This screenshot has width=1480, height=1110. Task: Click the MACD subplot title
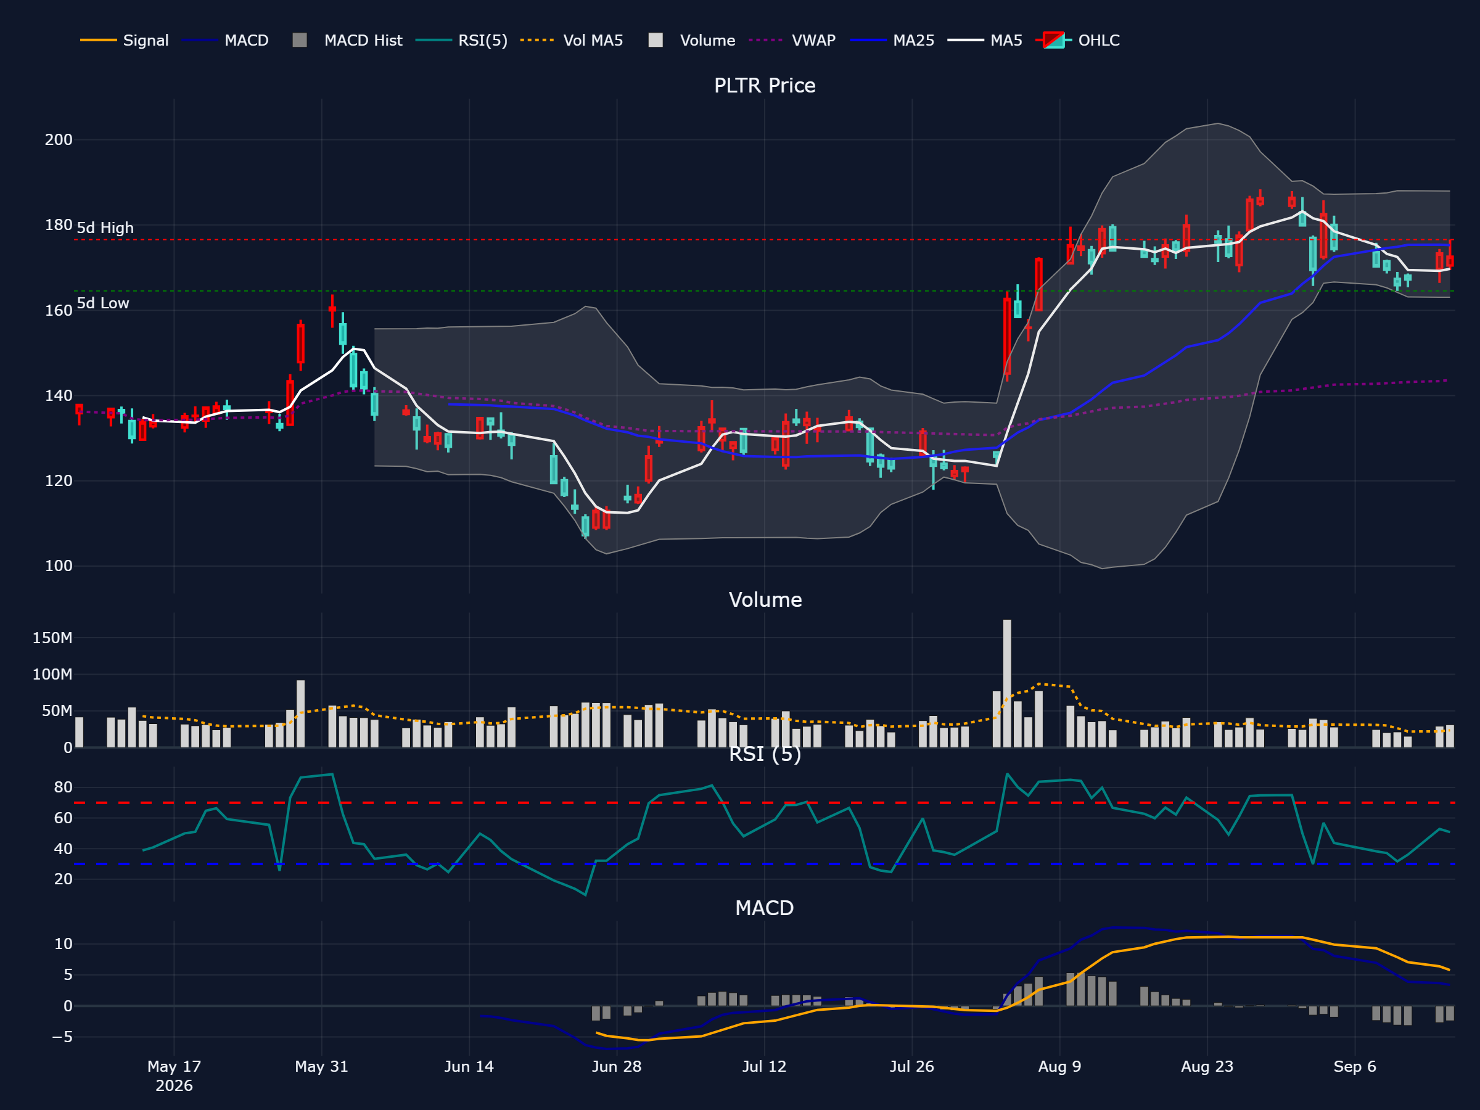(x=765, y=908)
